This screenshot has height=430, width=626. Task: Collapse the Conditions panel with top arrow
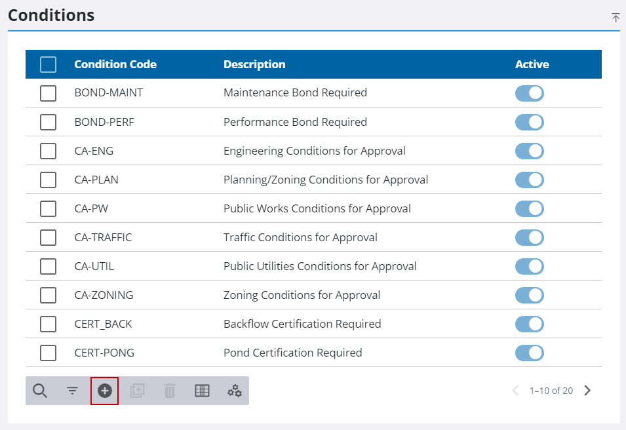616,18
